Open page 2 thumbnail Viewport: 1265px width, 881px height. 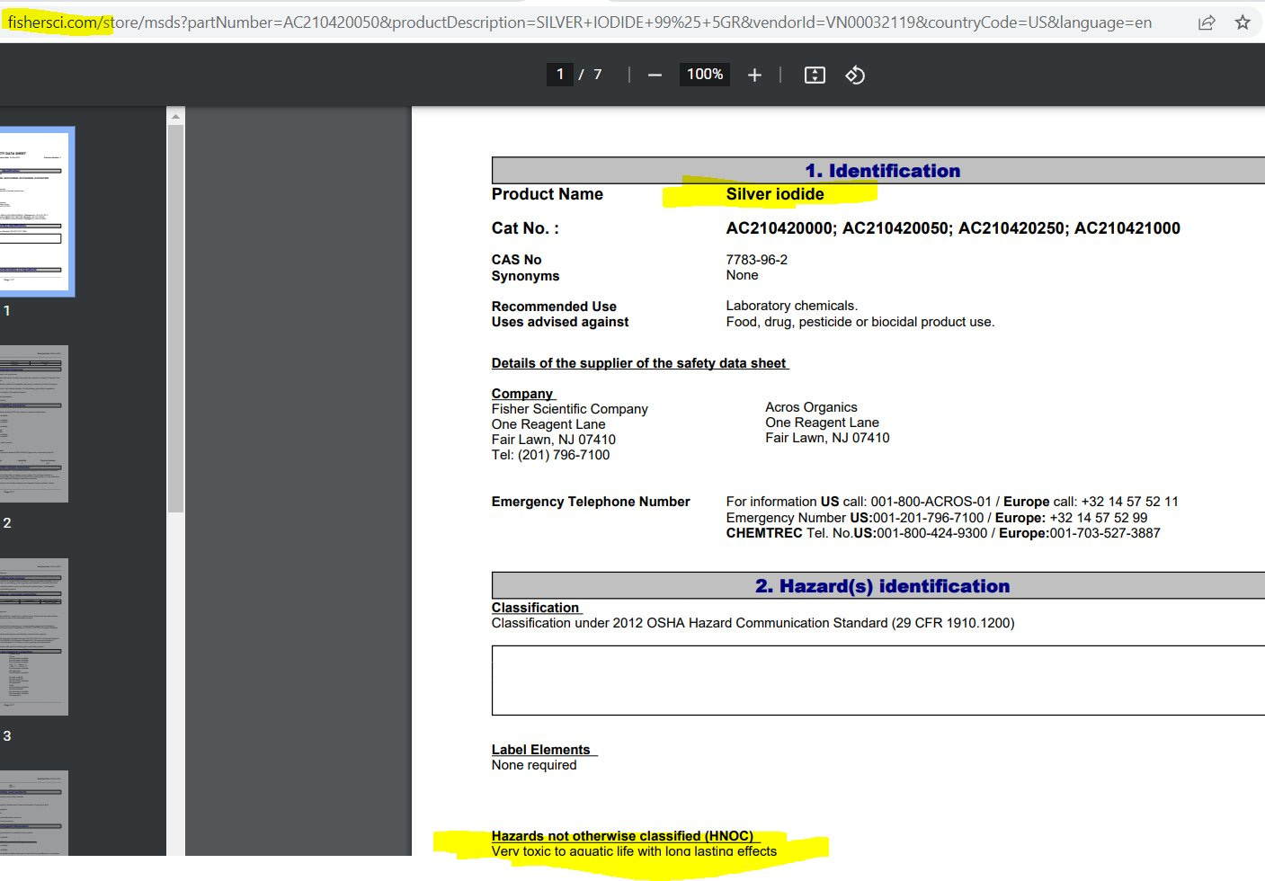point(34,423)
